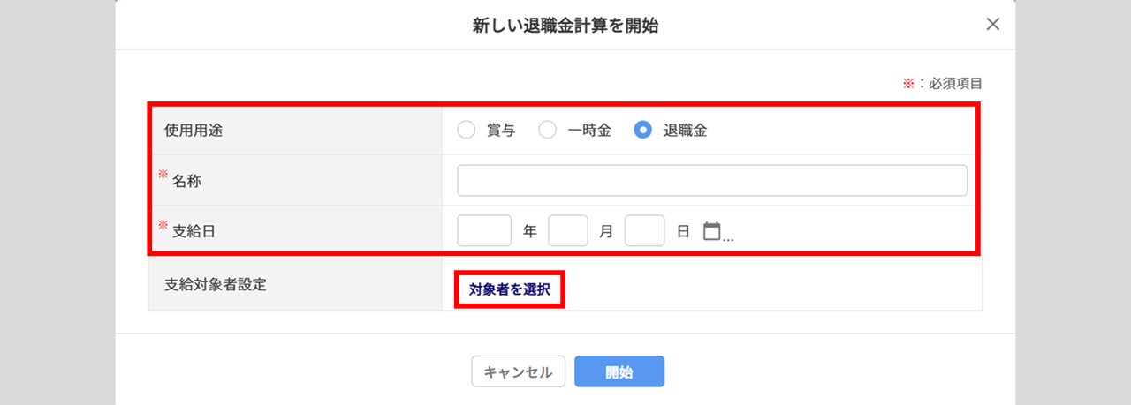The image size is (1131, 405).
Task: Close the 新しい退職金計算を開始 dialog
Action: pyautogui.click(x=993, y=24)
